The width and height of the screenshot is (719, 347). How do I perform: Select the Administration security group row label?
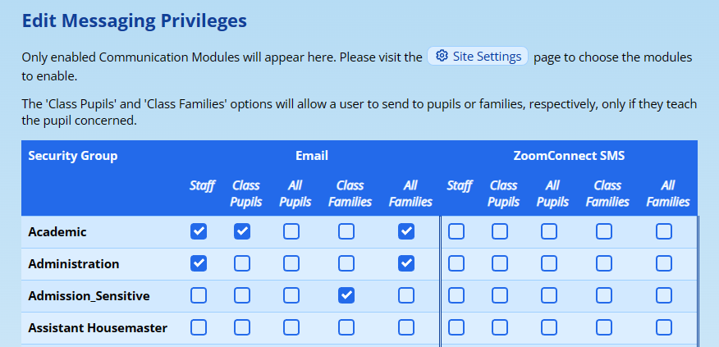74,264
